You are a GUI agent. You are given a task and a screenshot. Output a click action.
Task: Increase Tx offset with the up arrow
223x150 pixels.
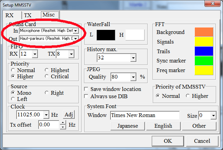pos(63,123)
